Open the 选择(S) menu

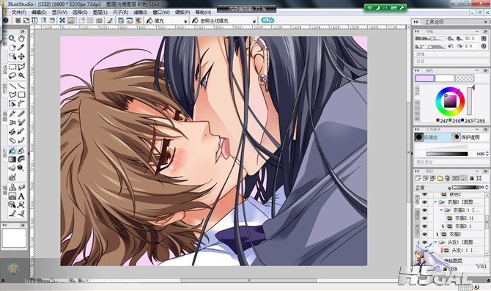point(80,12)
